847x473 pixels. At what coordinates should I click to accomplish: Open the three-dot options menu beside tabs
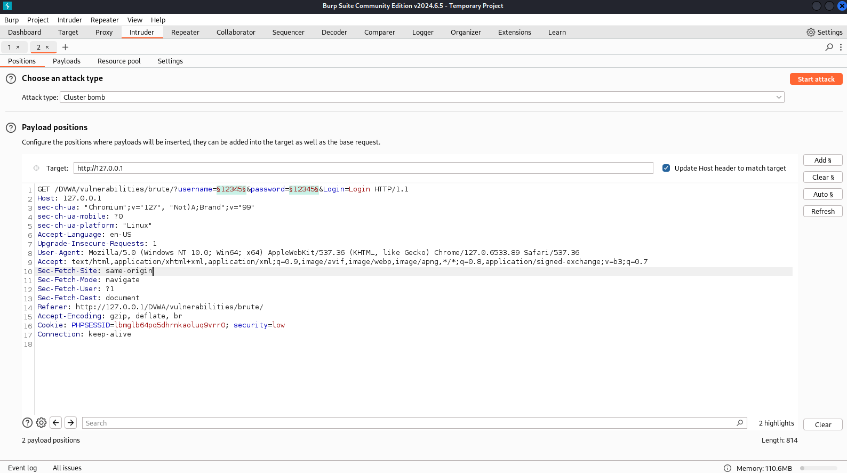point(841,47)
